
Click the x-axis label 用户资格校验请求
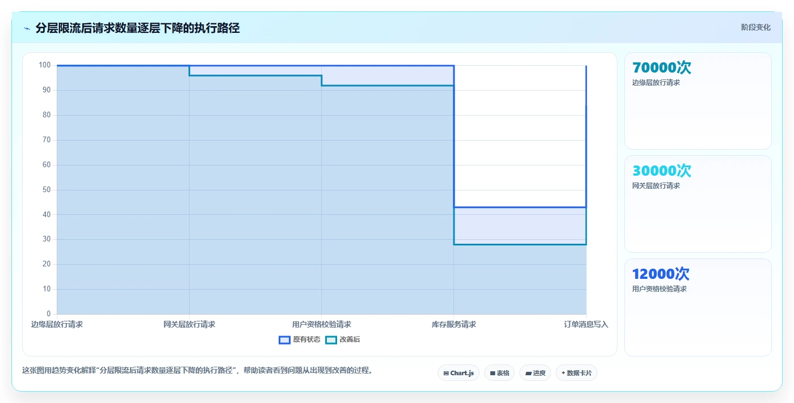321,324
